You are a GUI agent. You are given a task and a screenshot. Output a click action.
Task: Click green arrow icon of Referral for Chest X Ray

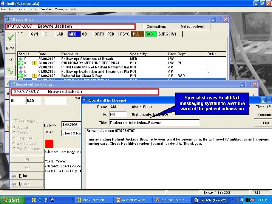[20, 76]
